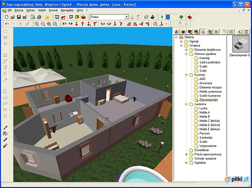
Task: Click the help question mark menu
Action: pyautogui.click(x=87, y=10)
